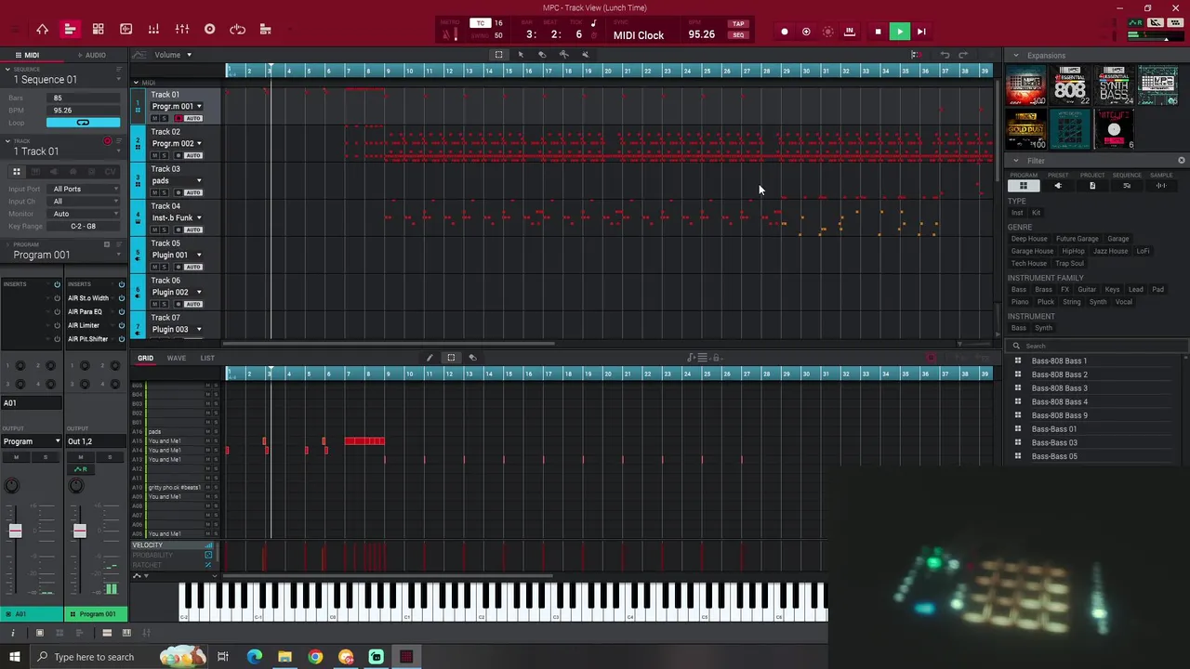The image size is (1190, 669).
Task: Open the Volume automation dropdown
Action: point(172,55)
